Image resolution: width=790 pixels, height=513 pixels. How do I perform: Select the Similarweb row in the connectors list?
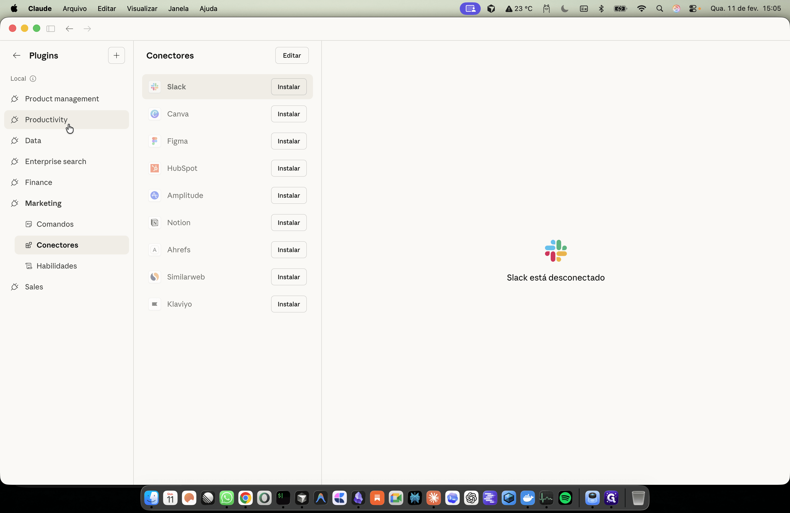point(227,277)
